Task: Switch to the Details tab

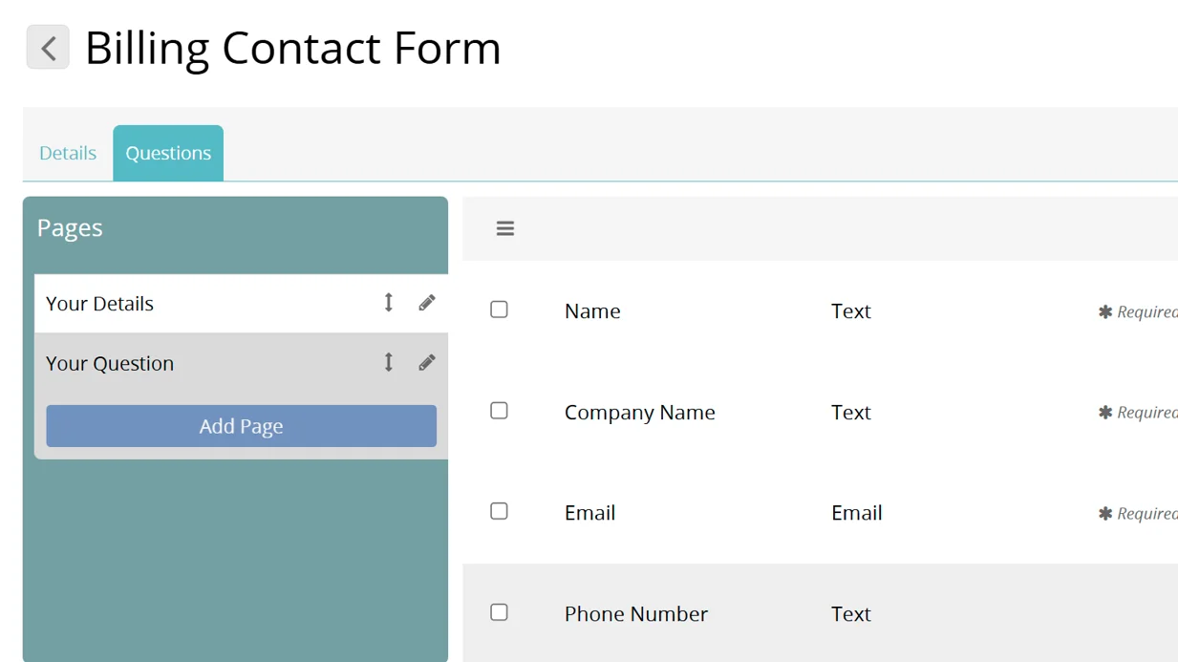Action: tap(67, 153)
